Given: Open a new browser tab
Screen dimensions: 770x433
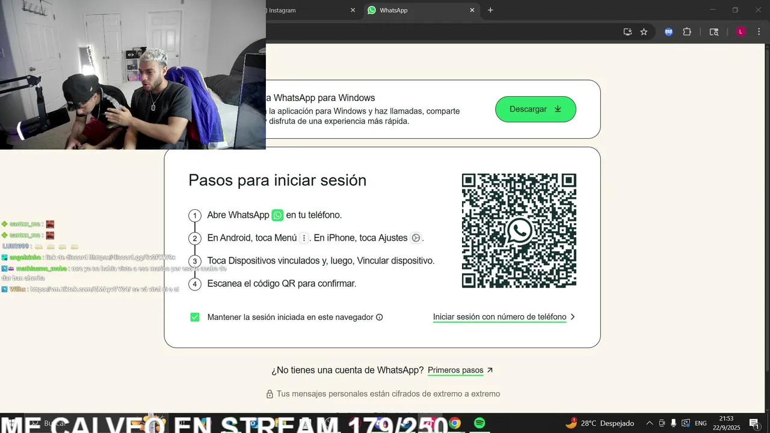Looking at the screenshot, I should coord(490,10).
